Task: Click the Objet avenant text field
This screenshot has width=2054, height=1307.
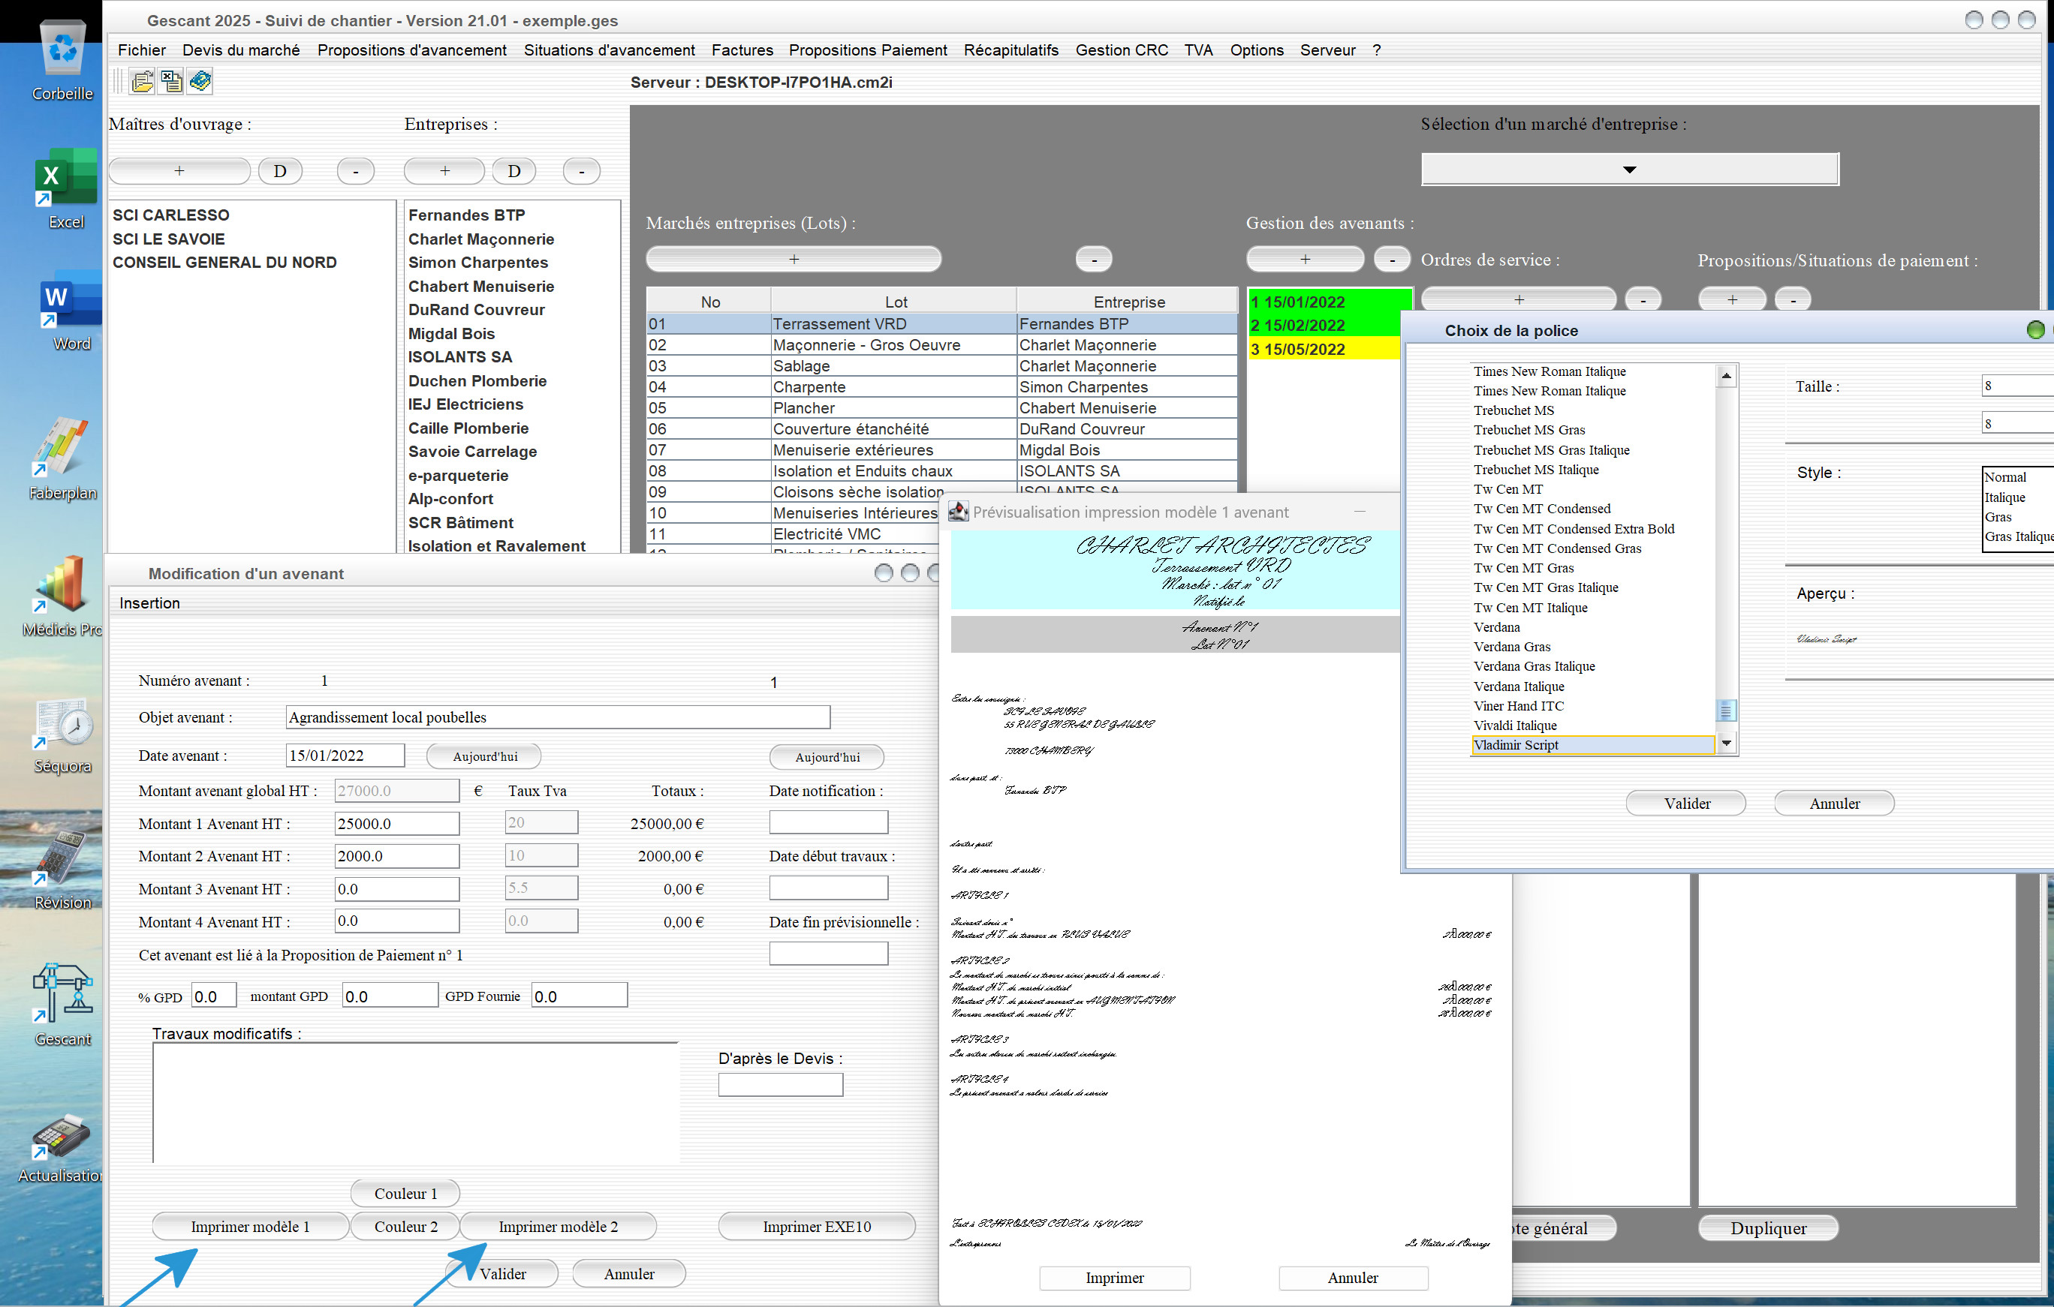Action: point(558,717)
